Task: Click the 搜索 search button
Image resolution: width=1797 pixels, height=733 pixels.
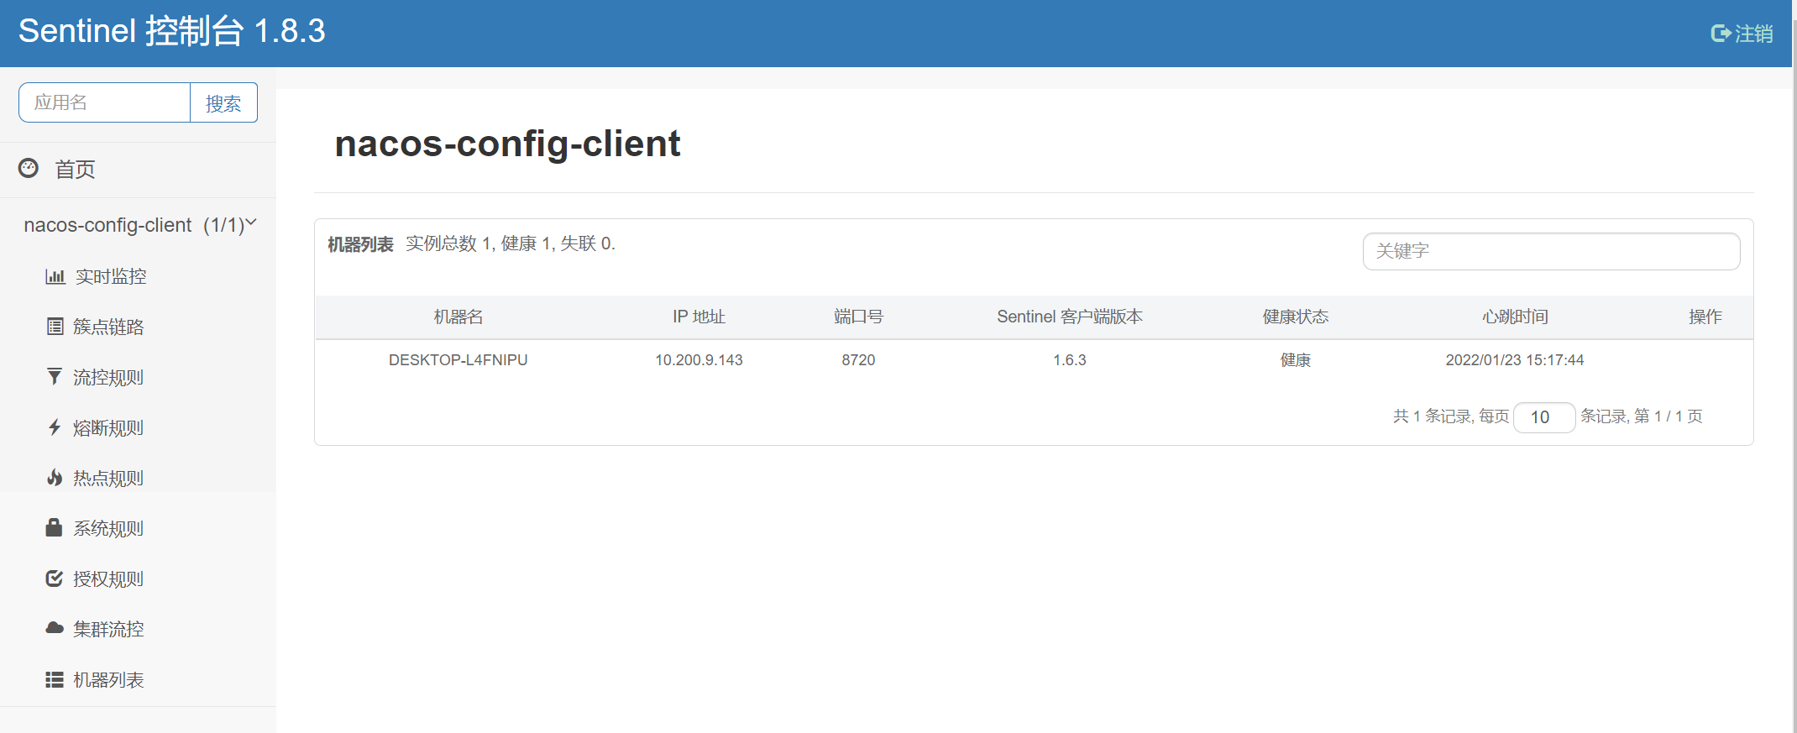Action: [223, 103]
